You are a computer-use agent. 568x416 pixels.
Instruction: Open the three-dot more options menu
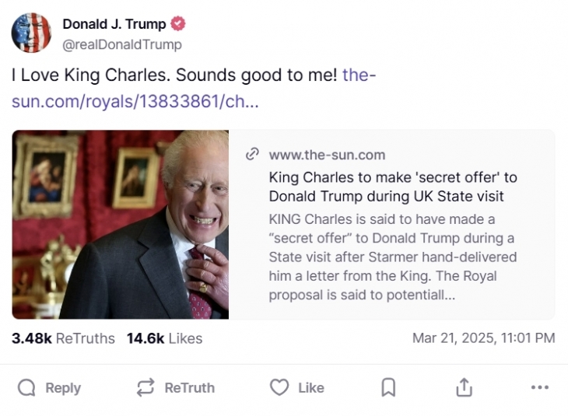(539, 387)
